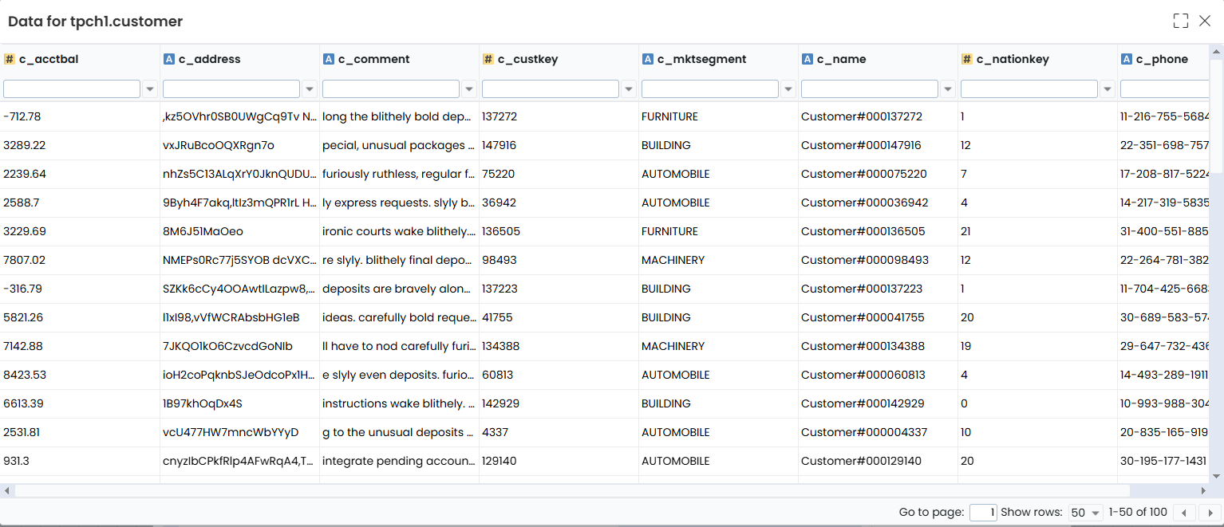Go to the previous page of results
1224x527 pixels.
(x=1184, y=513)
